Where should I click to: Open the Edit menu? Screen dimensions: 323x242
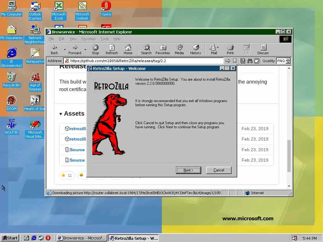62,39
